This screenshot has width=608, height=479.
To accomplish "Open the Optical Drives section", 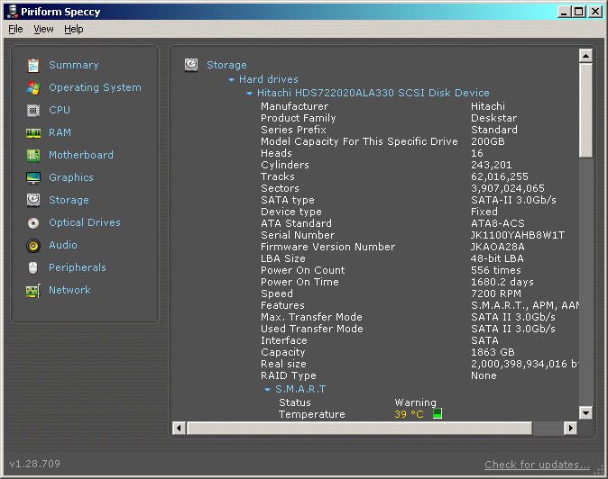I will pos(85,222).
